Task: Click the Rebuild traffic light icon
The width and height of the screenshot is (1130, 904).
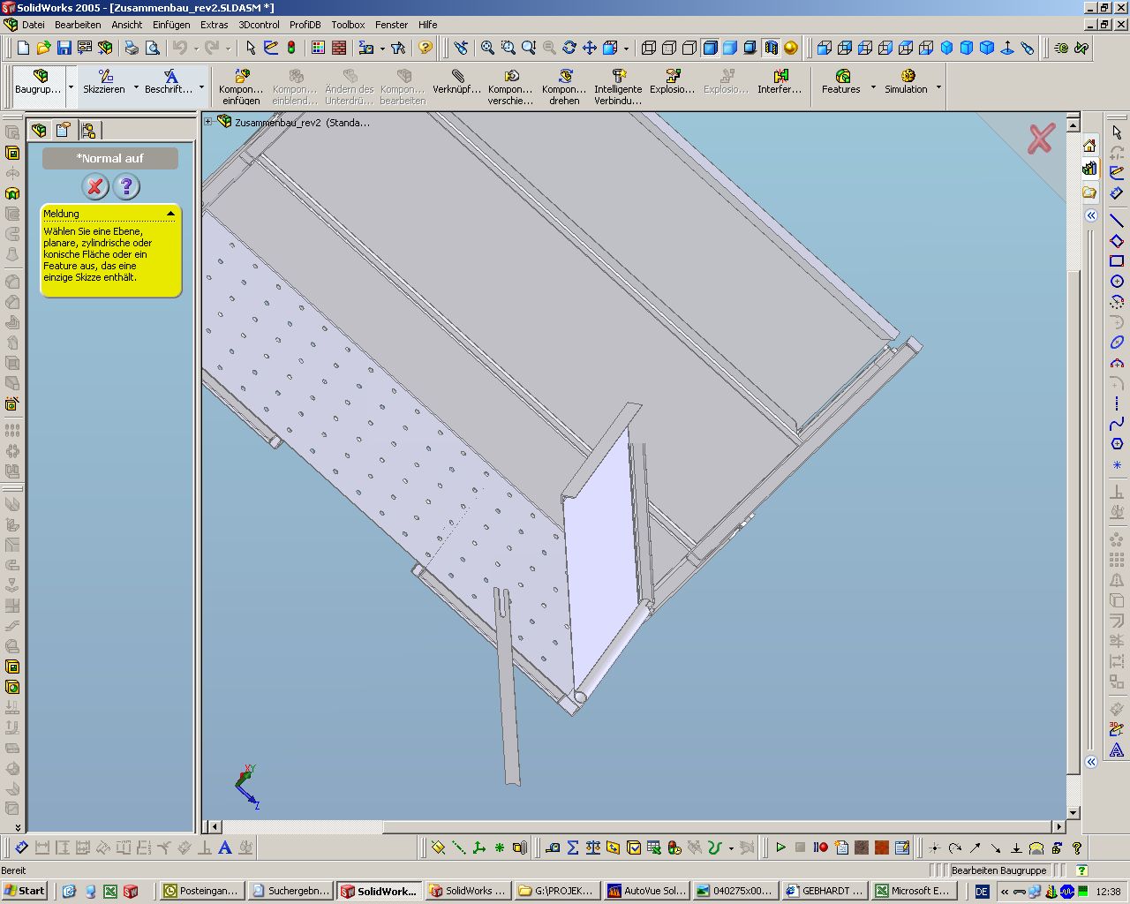Action: click(291, 48)
